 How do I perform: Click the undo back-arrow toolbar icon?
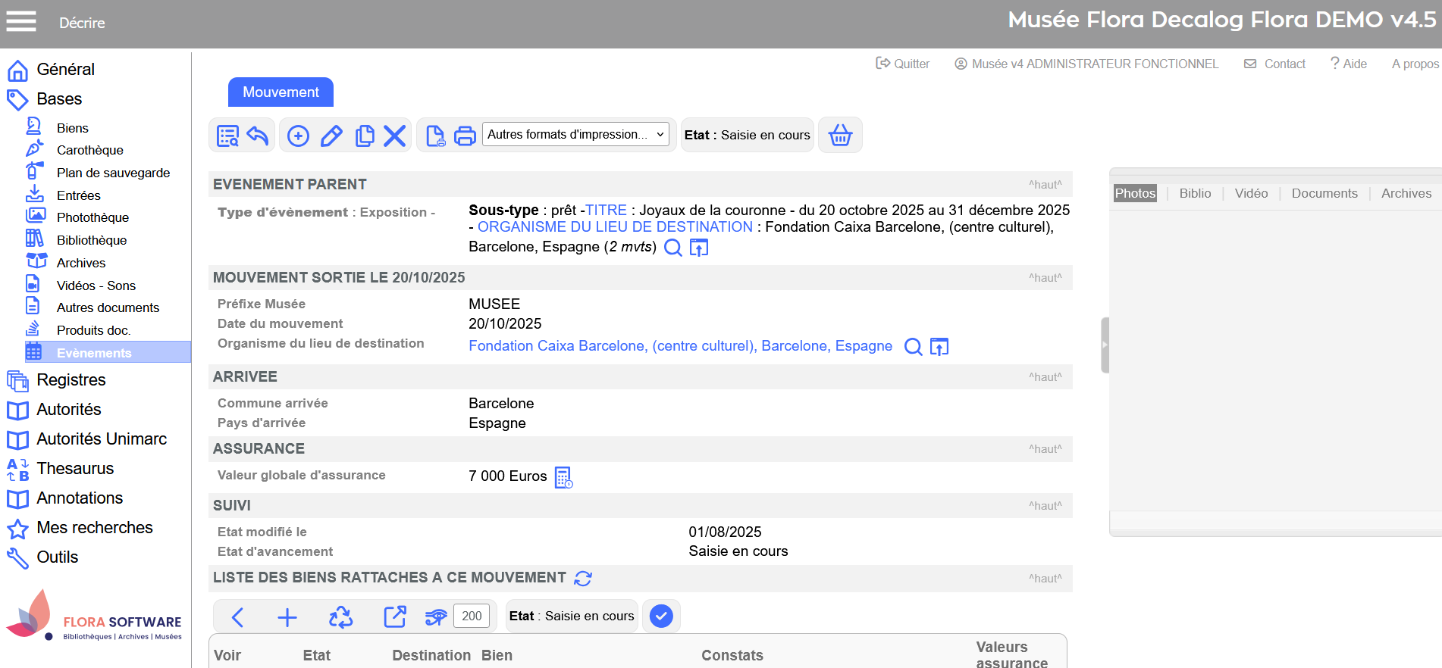258,136
